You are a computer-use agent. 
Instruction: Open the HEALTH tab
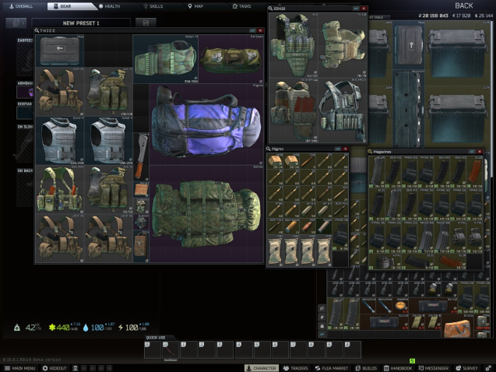pos(109,6)
